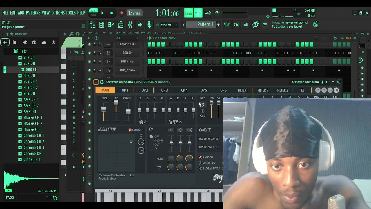Show browser favorites star icon
Screen dimensions: 371x209
54,42
